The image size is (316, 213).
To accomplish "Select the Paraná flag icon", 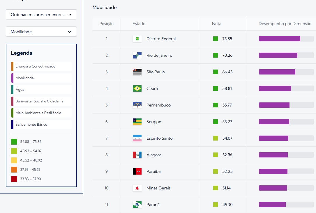I will tap(137, 205).
